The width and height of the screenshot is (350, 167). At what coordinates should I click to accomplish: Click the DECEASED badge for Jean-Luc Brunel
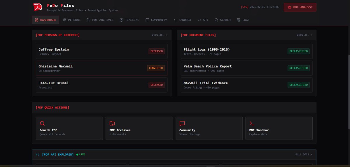click(157, 85)
